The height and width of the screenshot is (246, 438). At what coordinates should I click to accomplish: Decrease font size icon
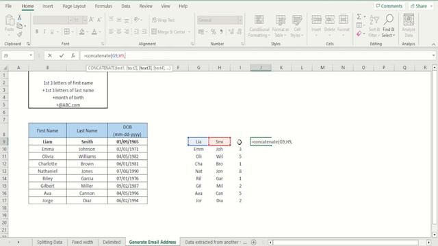tap(99, 20)
